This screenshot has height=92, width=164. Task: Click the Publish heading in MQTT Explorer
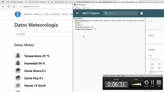click(152, 50)
